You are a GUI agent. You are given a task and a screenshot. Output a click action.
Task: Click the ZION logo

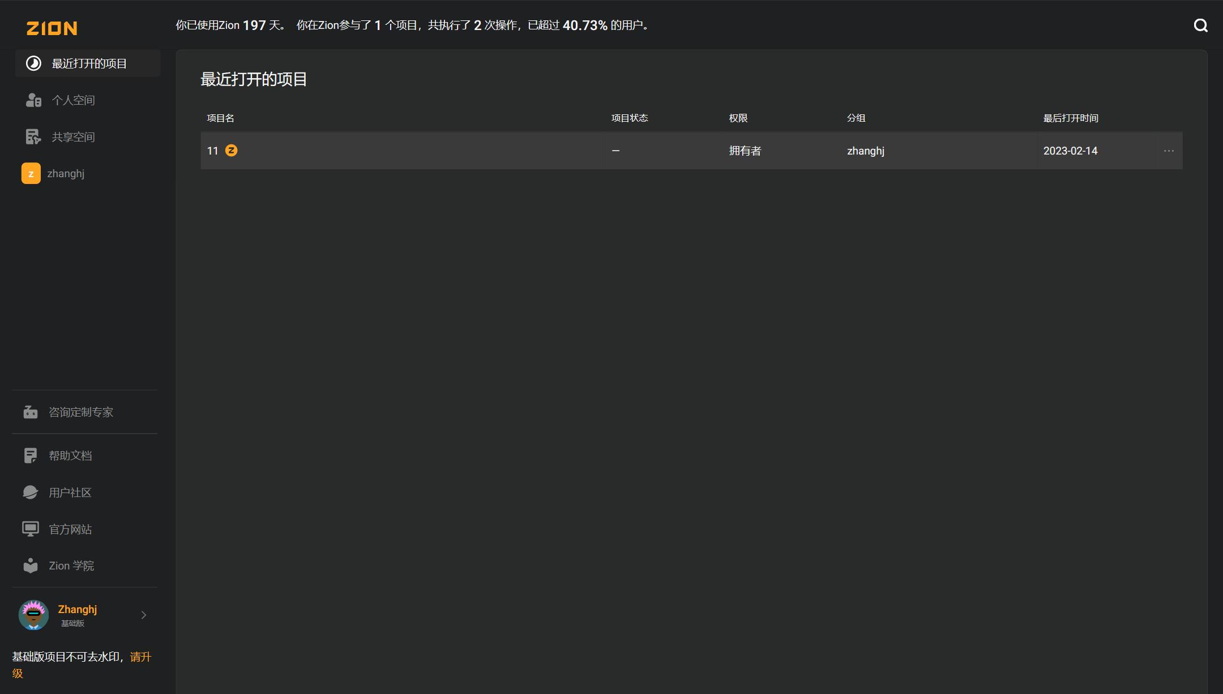click(52, 28)
